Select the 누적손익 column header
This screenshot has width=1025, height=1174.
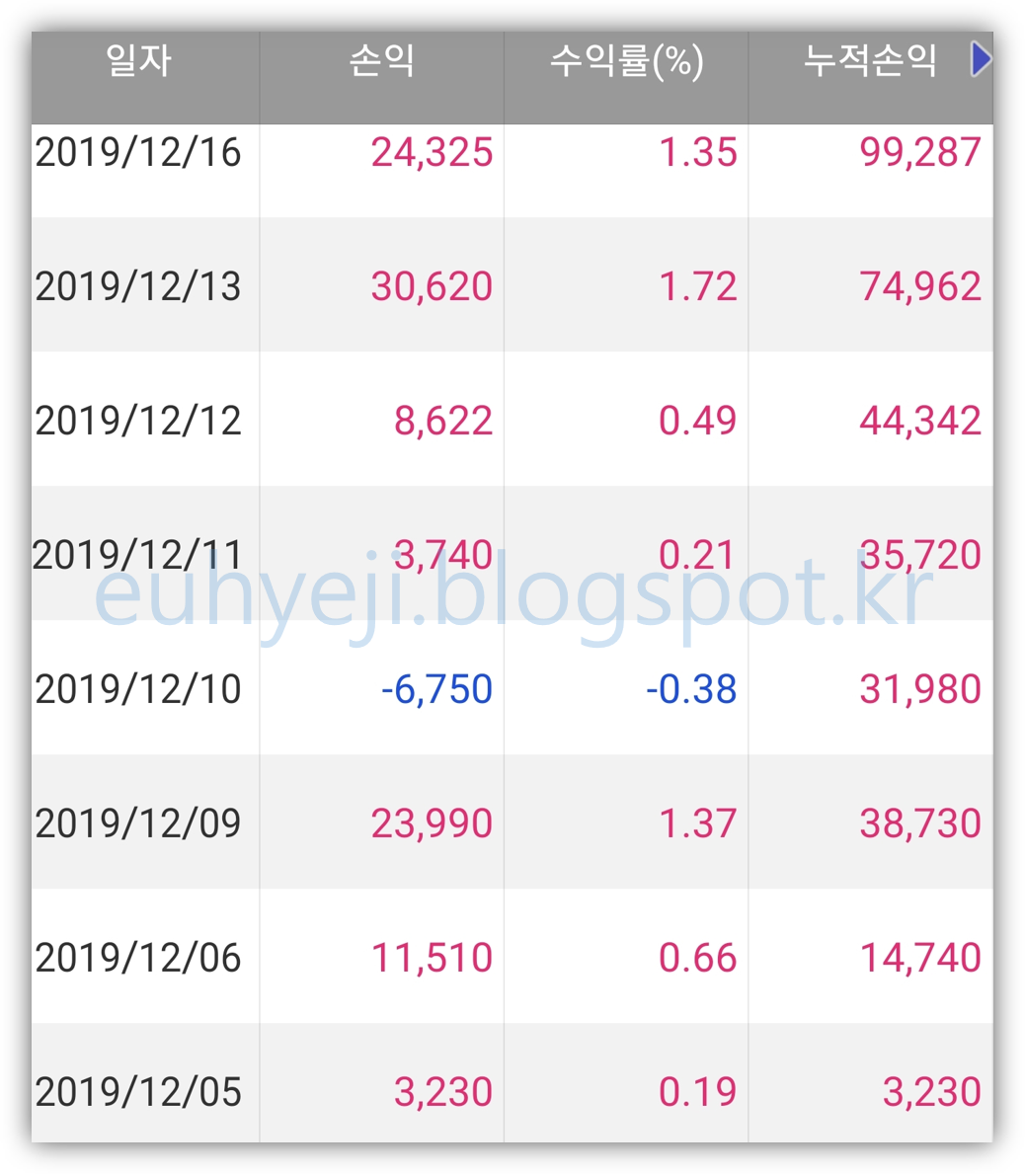870,60
